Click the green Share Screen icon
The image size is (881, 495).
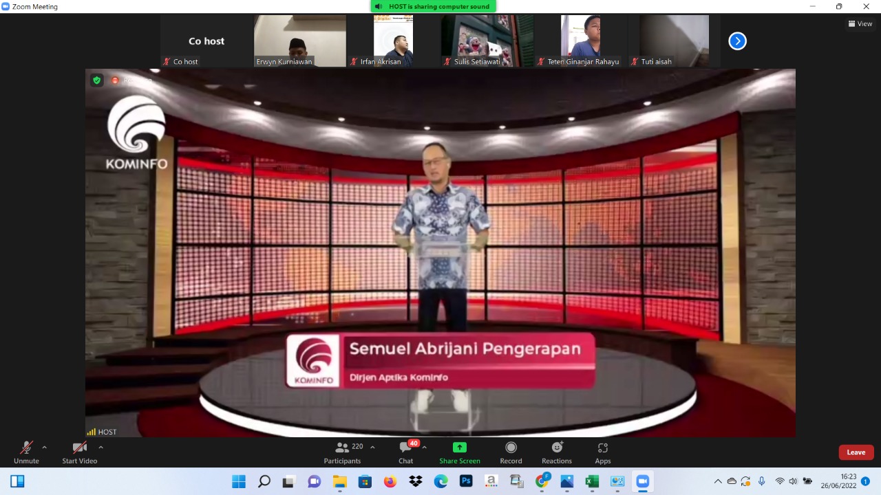click(x=460, y=448)
